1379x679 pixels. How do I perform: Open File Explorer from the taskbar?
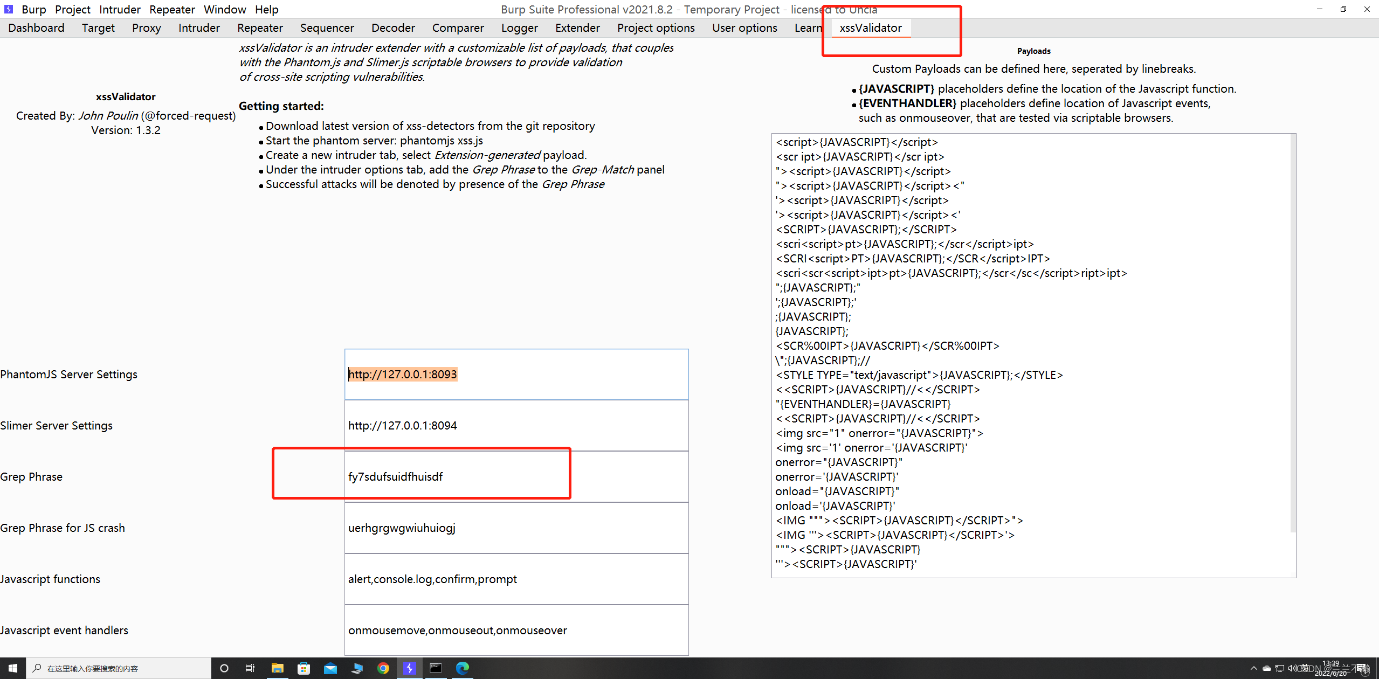(x=277, y=668)
